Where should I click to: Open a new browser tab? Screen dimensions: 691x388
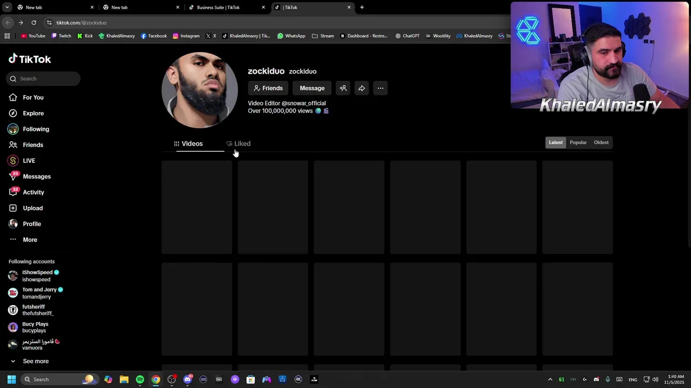click(362, 8)
